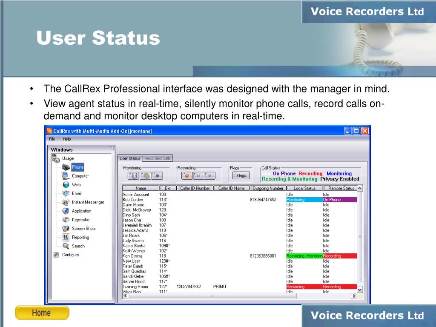Select Training Room row
Image resolution: width=436 pixels, height=327 pixels.
(240, 287)
